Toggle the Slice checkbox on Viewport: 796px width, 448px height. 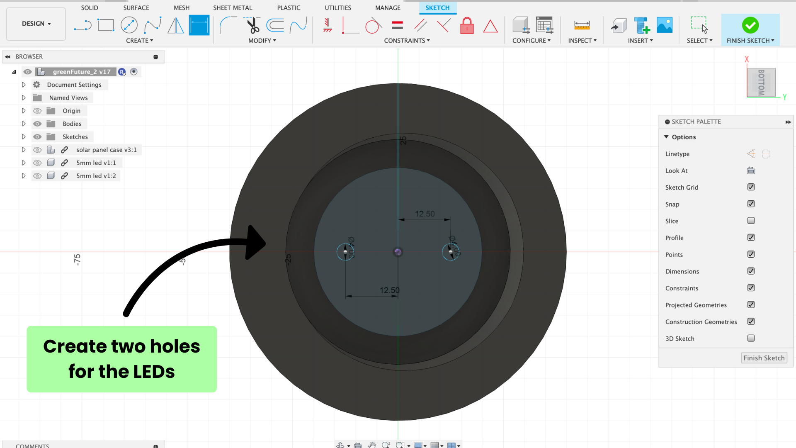point(751,220)
